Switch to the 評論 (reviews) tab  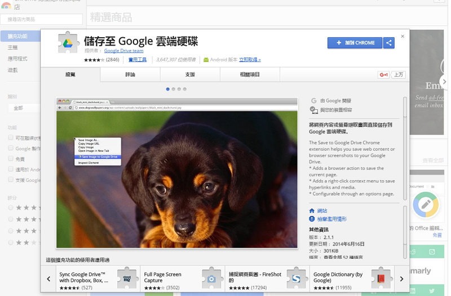pyautogui.click(x=130, y=74)
